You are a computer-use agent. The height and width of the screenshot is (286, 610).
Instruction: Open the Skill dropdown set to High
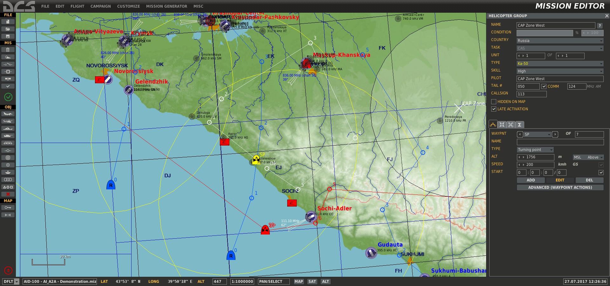pos(560,71)
